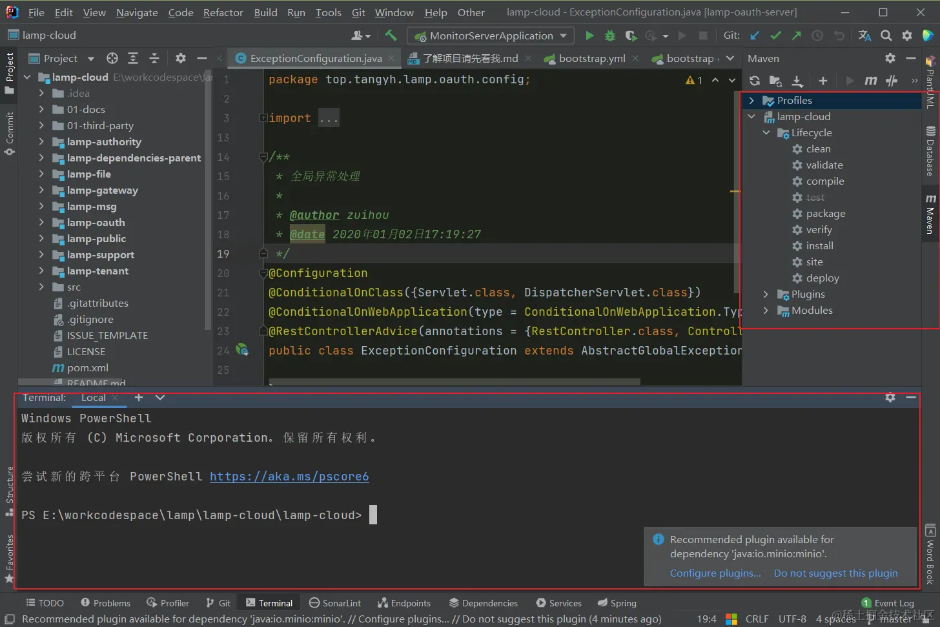Viewport: 940px width, 627px height.
Task: Run MonitorServerApplication with the green play button
Action: click(x=589, y=36)
